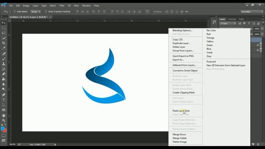Image resolution: width=265 pixels, height=149 pixels.
Task: Select the Clone Stamp tool
Action: (x=4, y=64)
